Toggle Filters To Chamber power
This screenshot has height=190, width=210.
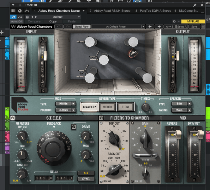tap(101, 118)
